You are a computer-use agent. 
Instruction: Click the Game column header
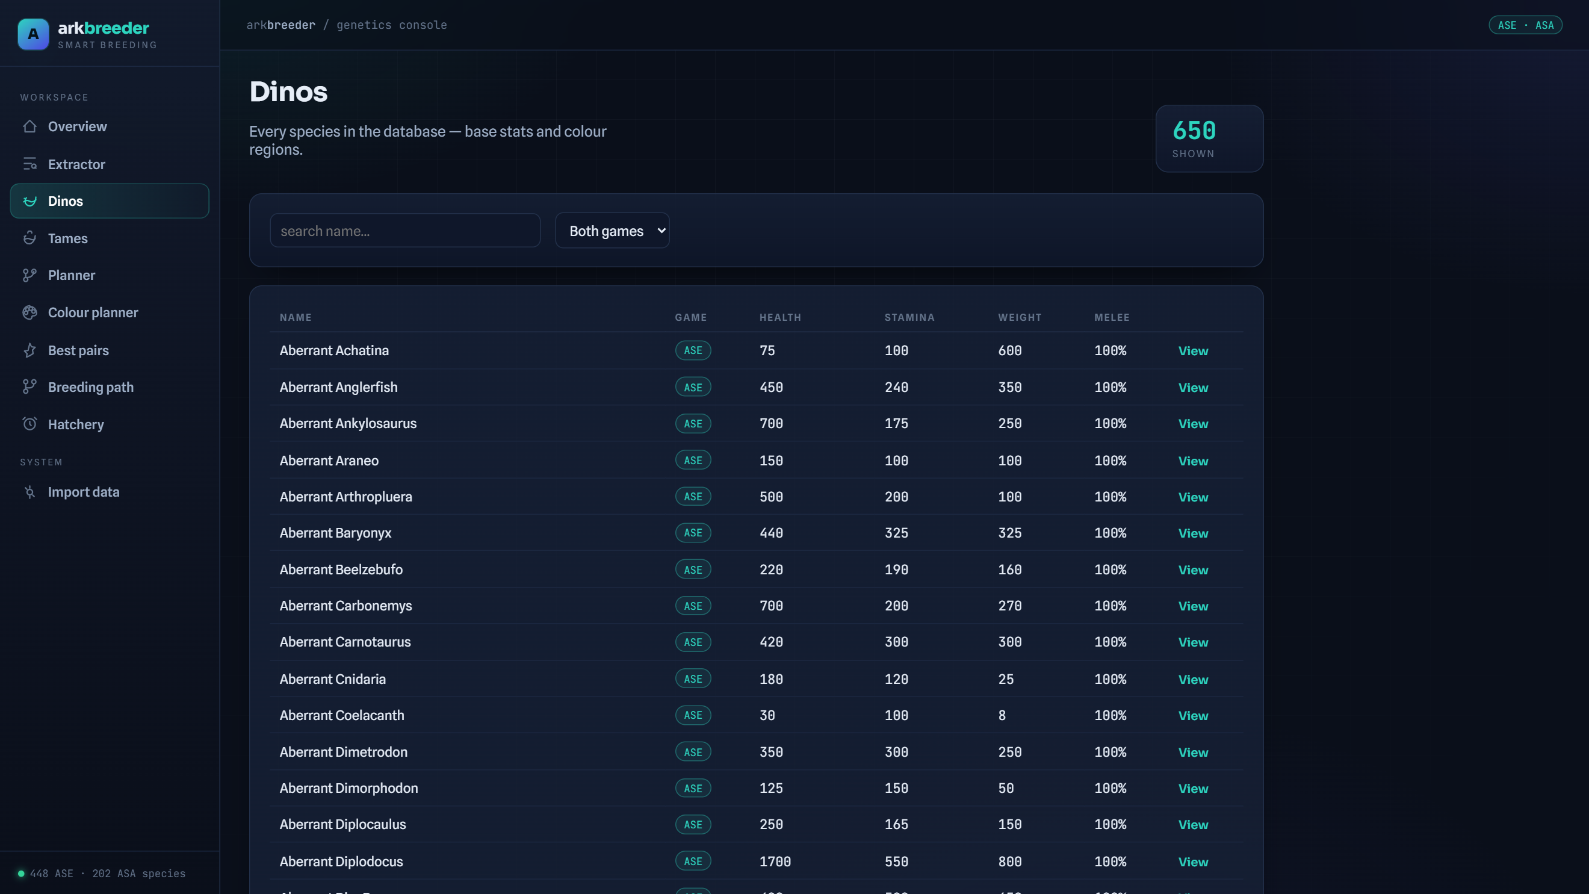pyautogui.click(x=690, y=317)
